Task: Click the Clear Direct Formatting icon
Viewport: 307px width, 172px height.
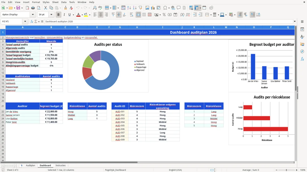Action: tap(71, 8)
